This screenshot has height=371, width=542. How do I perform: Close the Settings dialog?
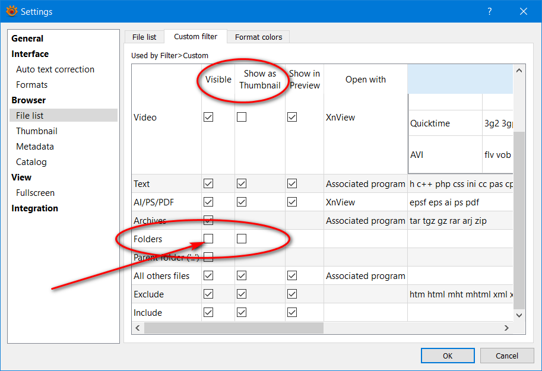coord(523,11)
